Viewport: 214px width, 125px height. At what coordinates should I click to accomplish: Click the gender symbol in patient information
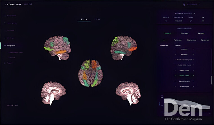coord(191,21)
